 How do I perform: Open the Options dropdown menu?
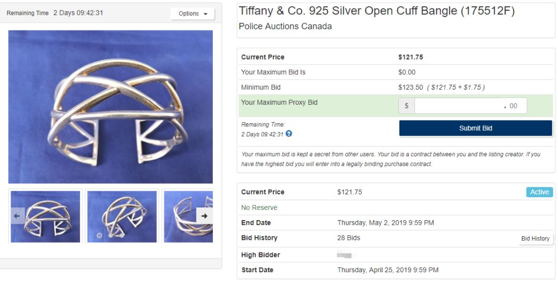pyautogui.click(x=193, y=14)
